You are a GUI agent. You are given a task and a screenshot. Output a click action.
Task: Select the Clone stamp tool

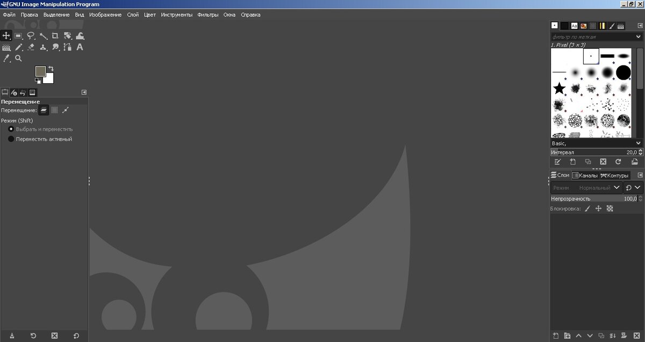pos(44,47)
